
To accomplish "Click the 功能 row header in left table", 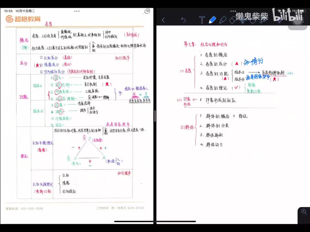I will [x=24, y=97].
